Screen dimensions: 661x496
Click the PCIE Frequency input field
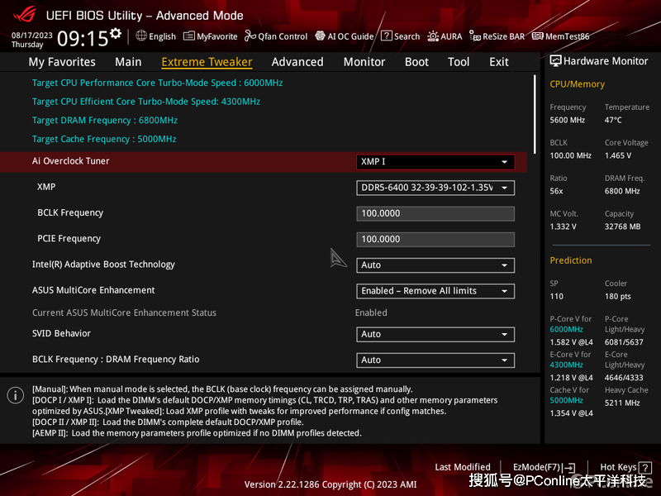click(x=435, y=239)
